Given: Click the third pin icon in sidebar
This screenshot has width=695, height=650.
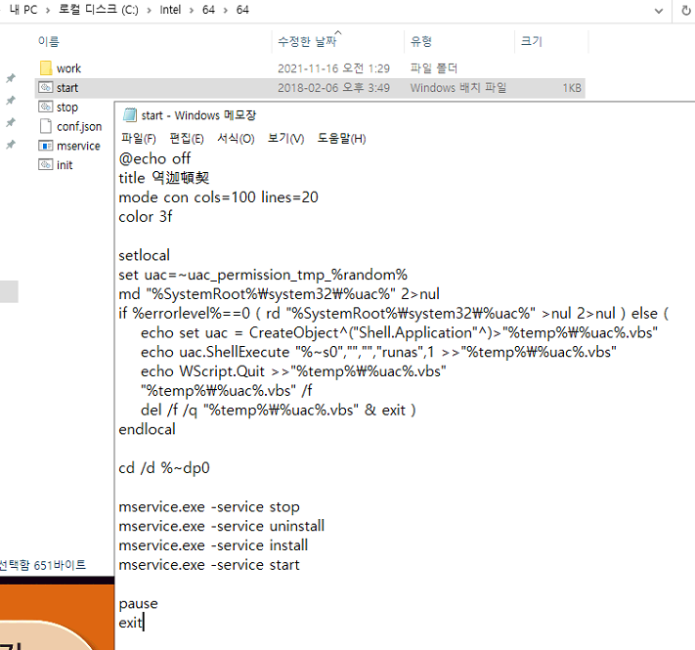Looking at the screenshot, I should (x=11, y=122).
